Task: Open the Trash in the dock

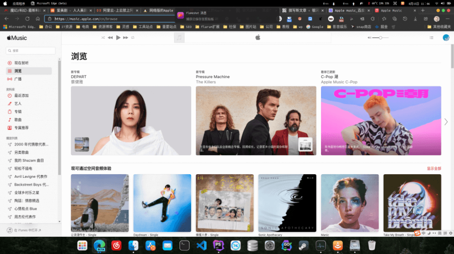Action: 371,246
